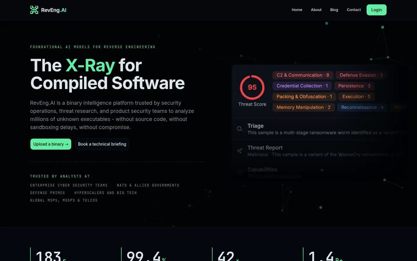Click the Login button

pyautogui.click(x=376, y=10)
